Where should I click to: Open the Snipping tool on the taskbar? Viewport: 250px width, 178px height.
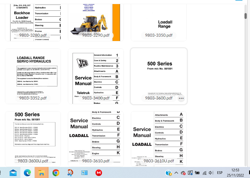click(70, 173)
